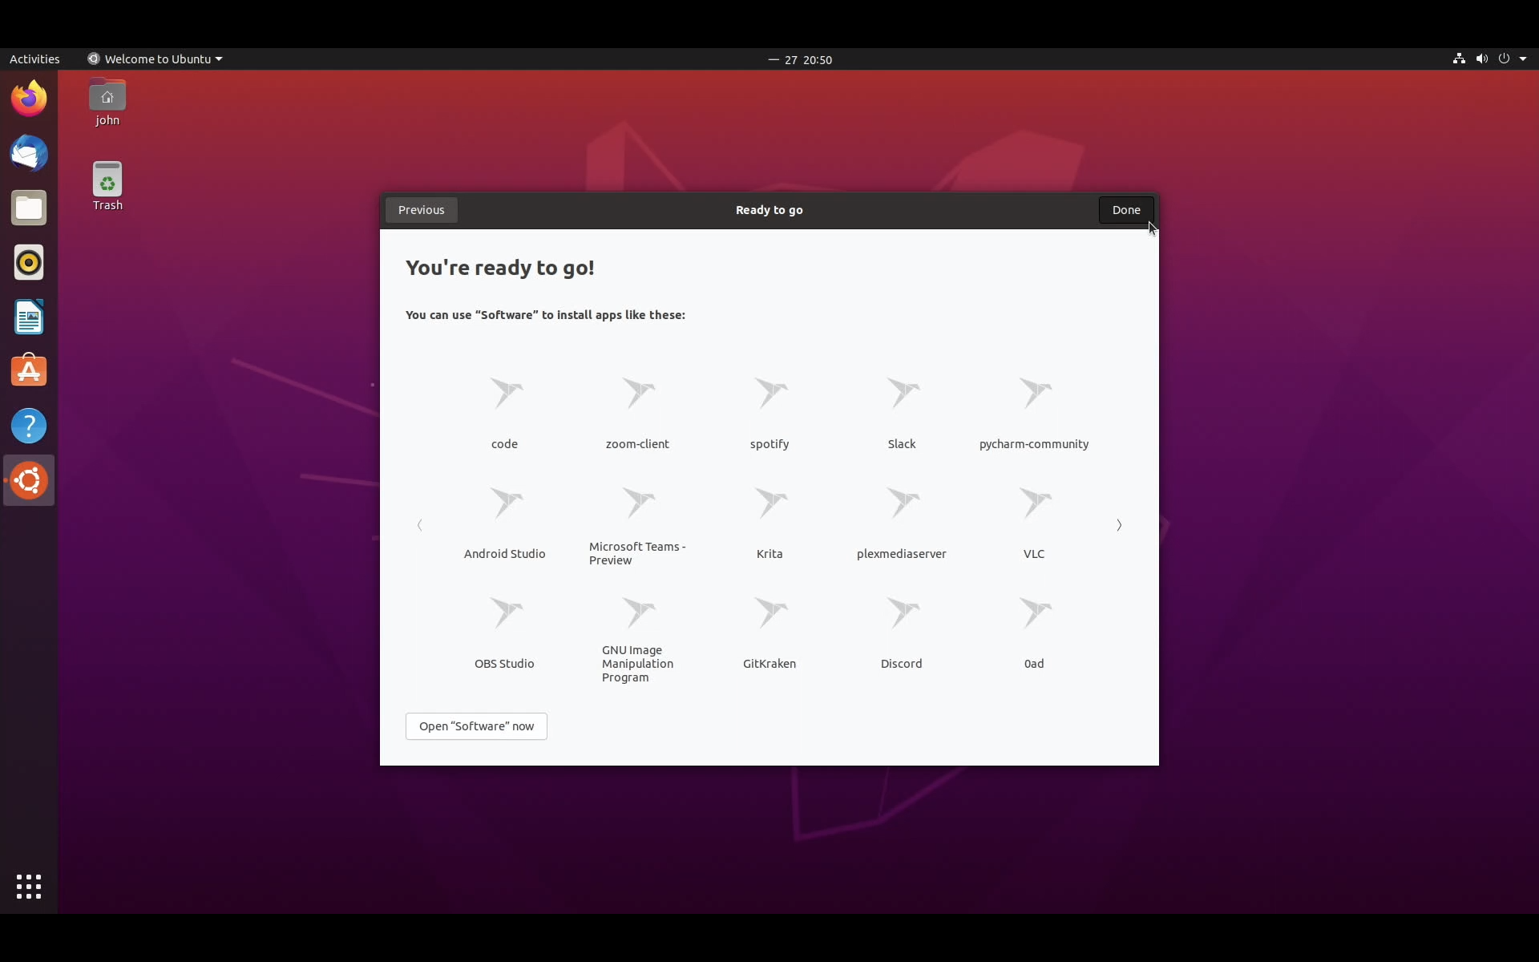The width and height of the screenshot is (1539, 962).
Task: Open the clock and calendar menu
Action: pyautogui.click(x=800, y=59)
